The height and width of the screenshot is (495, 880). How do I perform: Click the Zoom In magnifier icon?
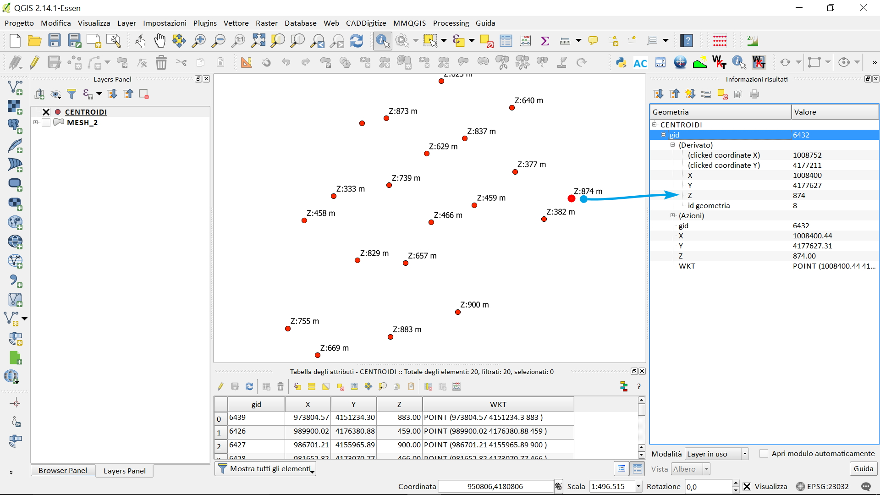198,41
